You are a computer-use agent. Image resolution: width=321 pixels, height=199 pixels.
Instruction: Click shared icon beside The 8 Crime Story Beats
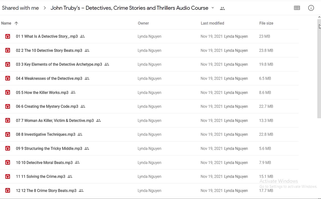point(81,190)
